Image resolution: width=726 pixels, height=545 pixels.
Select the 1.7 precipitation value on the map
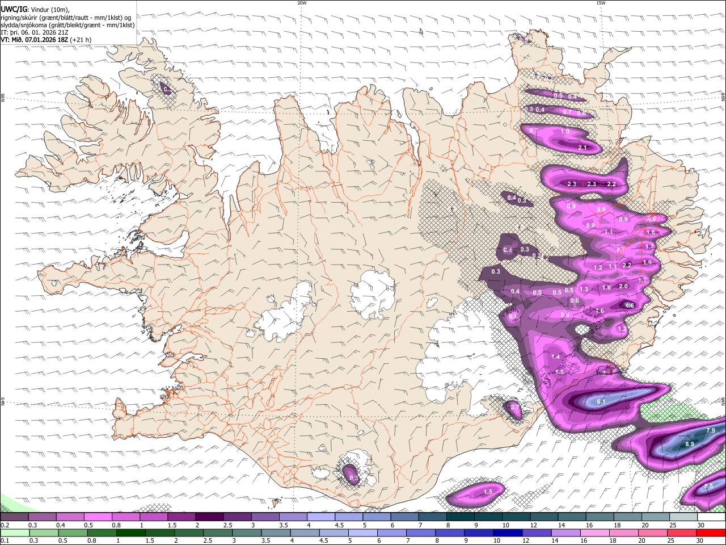[650, 247]
